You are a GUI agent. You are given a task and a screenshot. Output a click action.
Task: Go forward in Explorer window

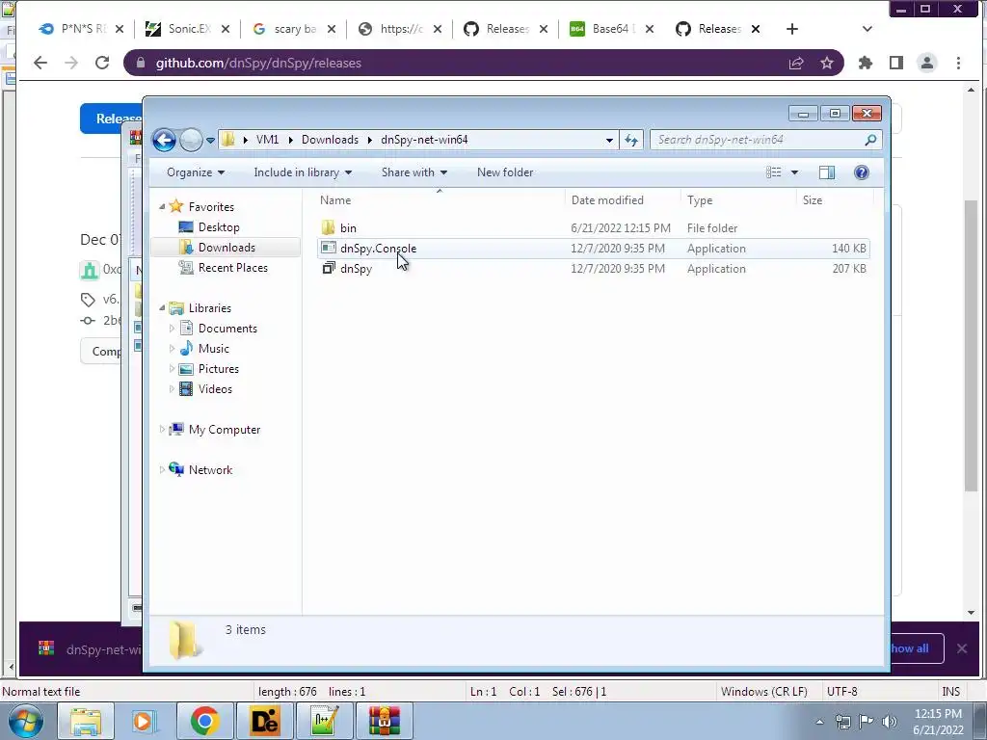click(x=191, y=140)
